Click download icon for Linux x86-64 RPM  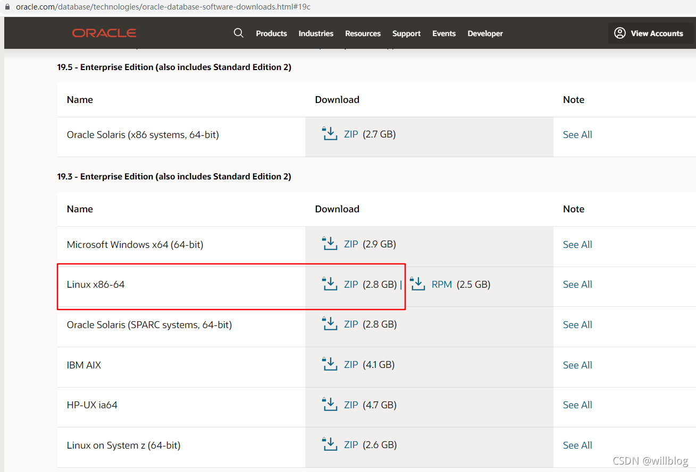(x=418, y=284)
